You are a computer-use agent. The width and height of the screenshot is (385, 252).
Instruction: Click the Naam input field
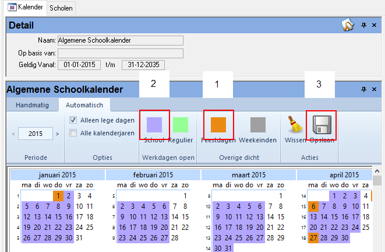point(120,40)
